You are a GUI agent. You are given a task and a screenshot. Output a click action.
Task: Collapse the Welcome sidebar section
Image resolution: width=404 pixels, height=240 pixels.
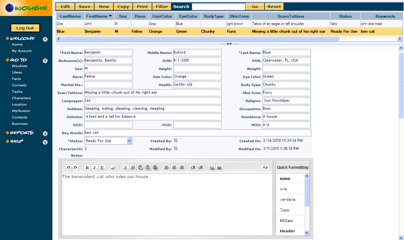point(45,39)
